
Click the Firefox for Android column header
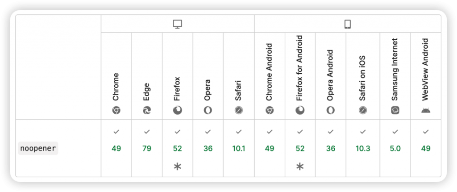click(x=300, y=76)
